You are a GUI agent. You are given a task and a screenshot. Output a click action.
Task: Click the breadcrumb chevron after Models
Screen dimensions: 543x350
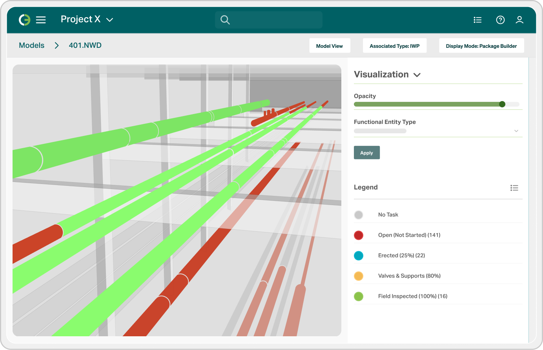[x=56, y=45]
